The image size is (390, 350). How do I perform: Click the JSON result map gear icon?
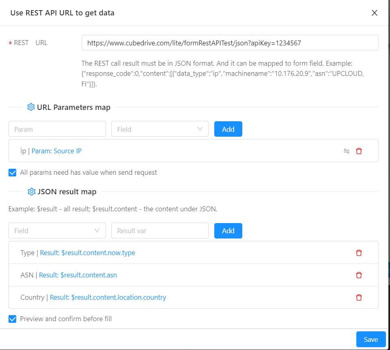click(31, 192)
